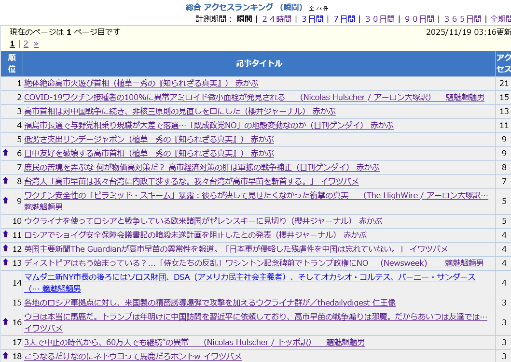The height and width of the screenshot is (362, 511).
Task: Open the COVID-19ワクチン接種者 article at rank 2
Action: point(254,97)
